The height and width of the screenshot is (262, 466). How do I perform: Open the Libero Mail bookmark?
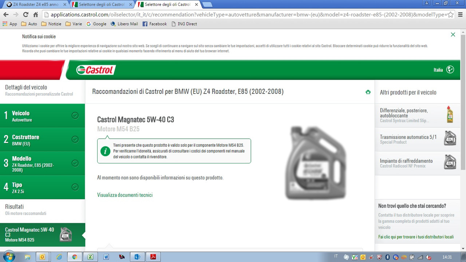click(x=124, y=24)
